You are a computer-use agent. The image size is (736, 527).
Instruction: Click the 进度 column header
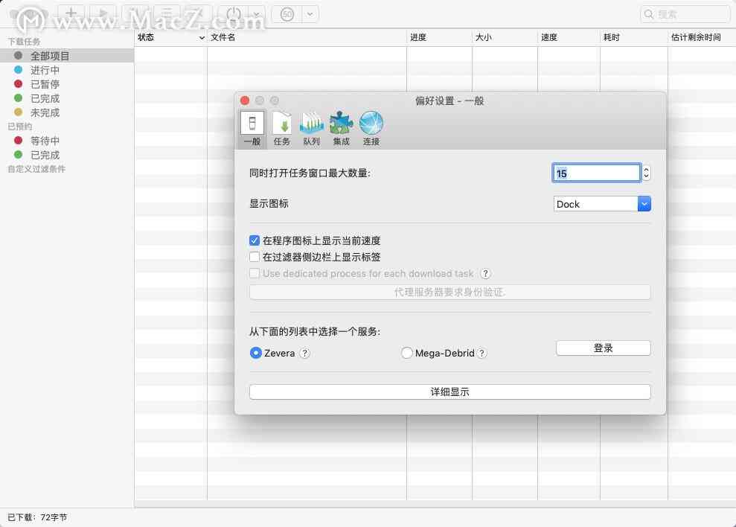coord(439,37)
